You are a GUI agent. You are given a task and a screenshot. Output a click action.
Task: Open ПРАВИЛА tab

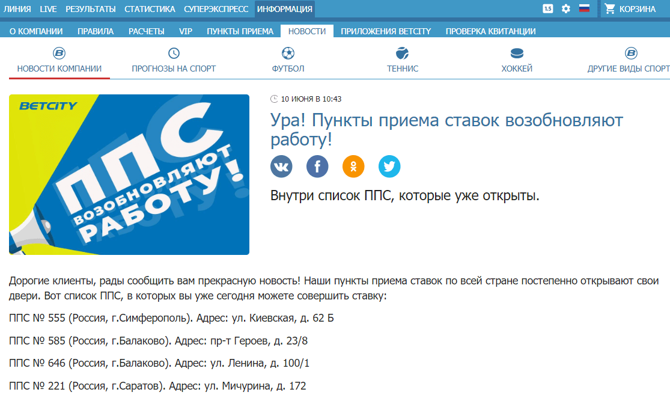(96, 31)
